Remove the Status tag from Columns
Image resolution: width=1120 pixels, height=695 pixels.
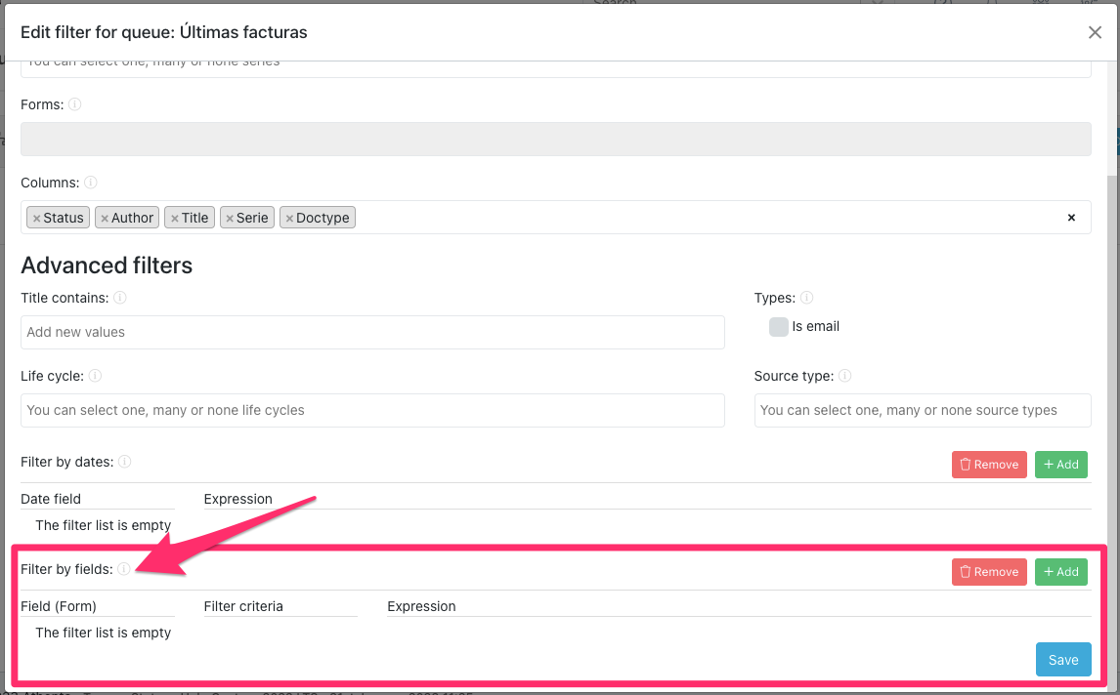37,219
